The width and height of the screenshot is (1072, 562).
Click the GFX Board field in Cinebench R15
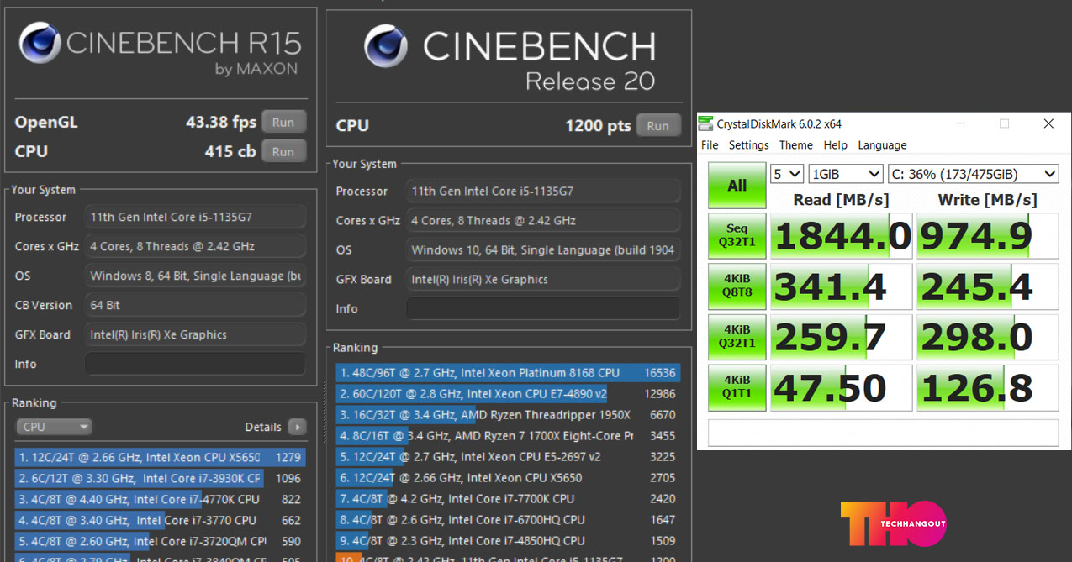[x=195, y=334]
